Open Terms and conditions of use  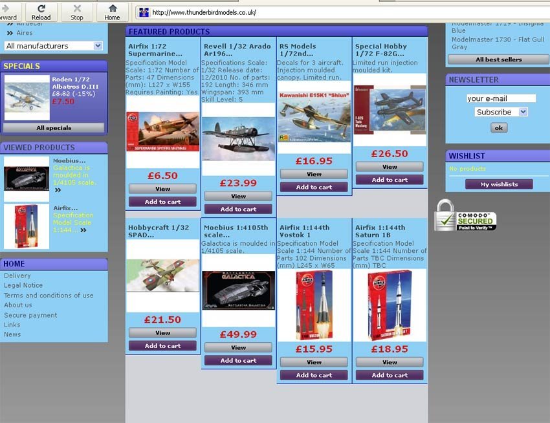(49, 296)
